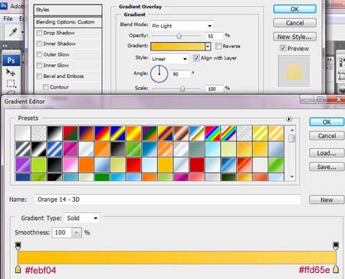Choose the Chrome gradient preset
Viewport: 345px width, 279px height.
point(197,133)
